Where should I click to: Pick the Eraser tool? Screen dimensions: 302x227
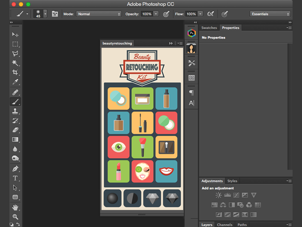15,130
